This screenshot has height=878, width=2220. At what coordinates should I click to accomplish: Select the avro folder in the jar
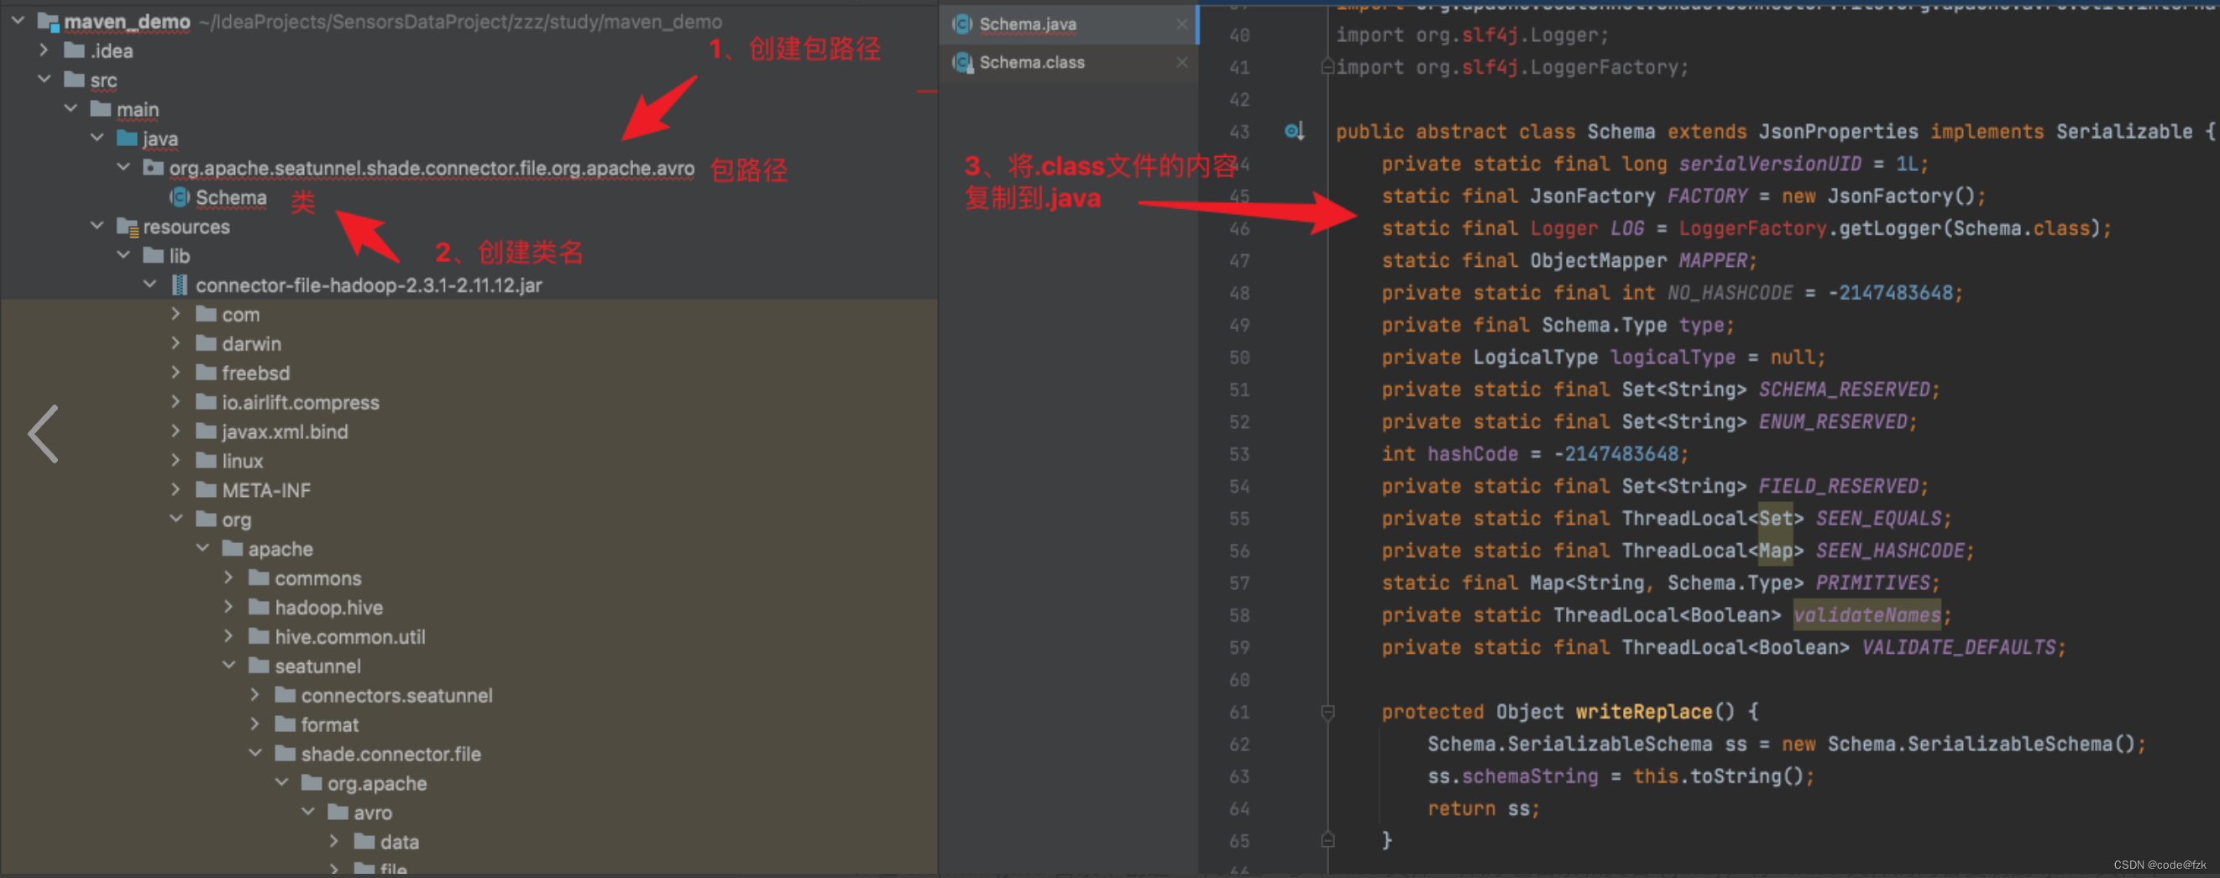[x=372, y=813]
